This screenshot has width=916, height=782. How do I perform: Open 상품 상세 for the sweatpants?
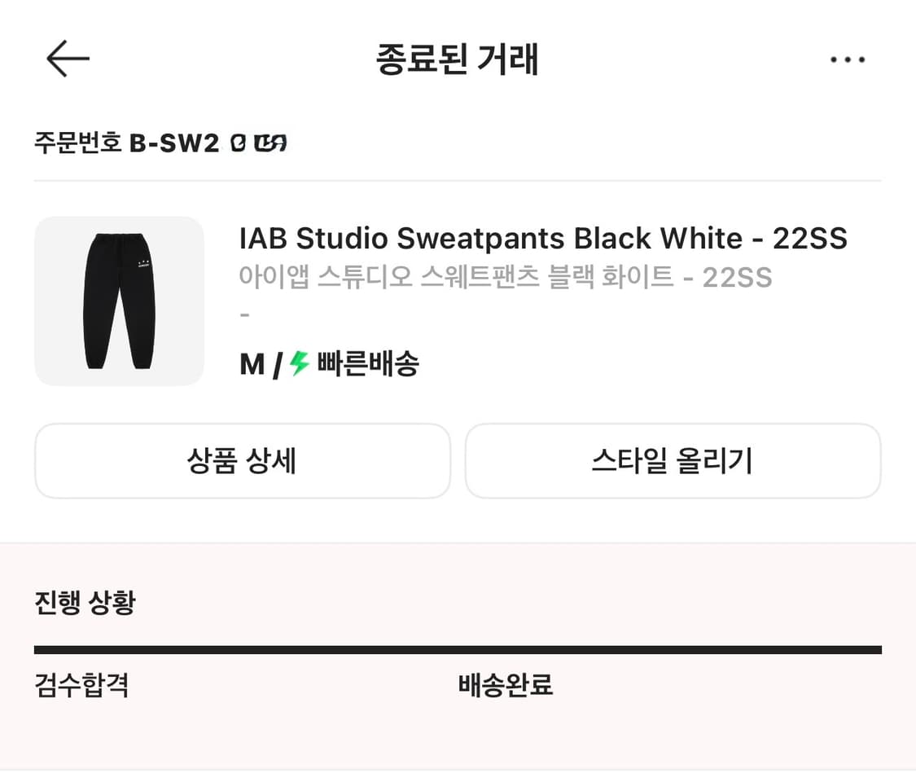[x=242, y=461]
